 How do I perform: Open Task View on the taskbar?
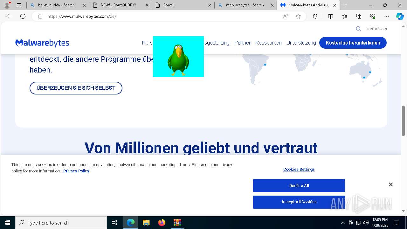coord(114,223)
